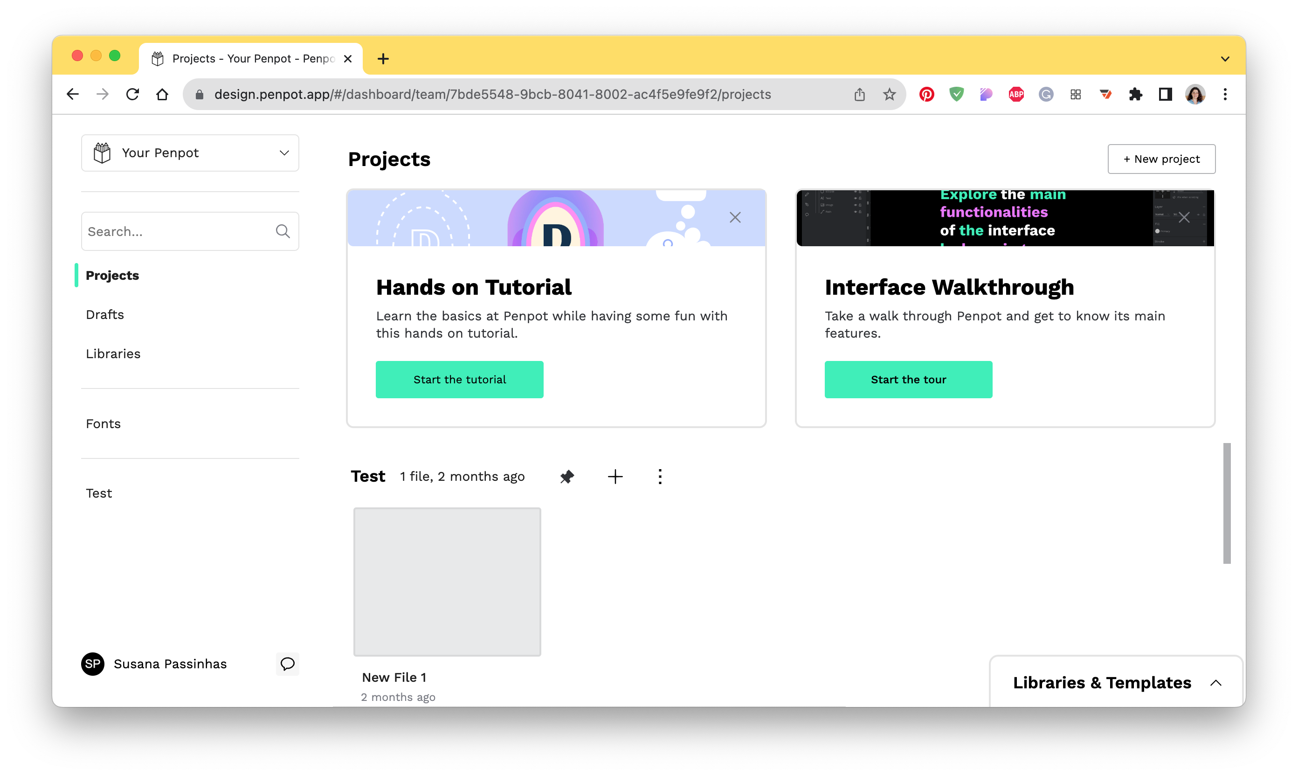This screenshot has height=776, width=1298.
Task: Select Projects in the sidebar
Action: (x=112, y=275)
